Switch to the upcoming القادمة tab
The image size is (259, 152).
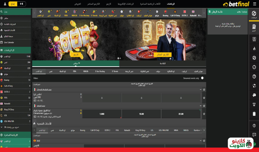point(163,64)
